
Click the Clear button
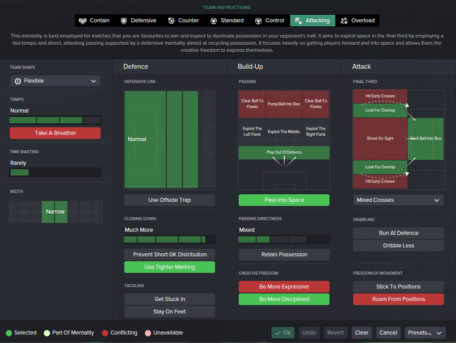tap(362, 333)
